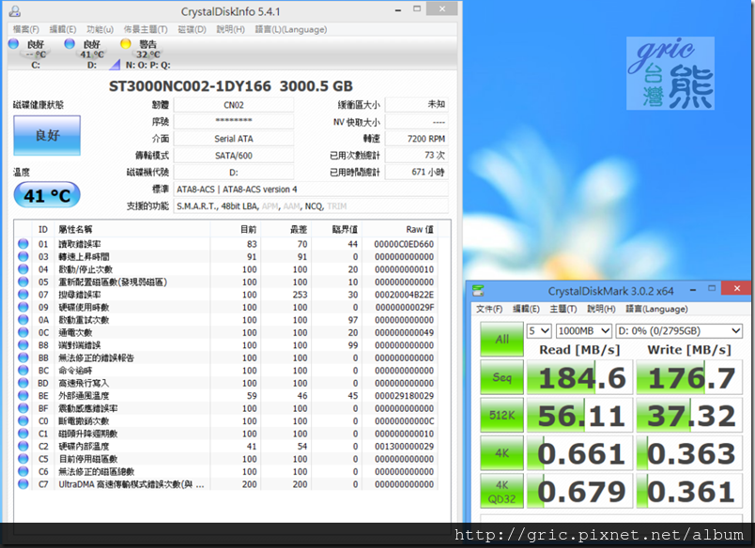The image size is (755, 548).
Task: Select the 硬碟使用時數 attribute row
Action: (227, 307)
